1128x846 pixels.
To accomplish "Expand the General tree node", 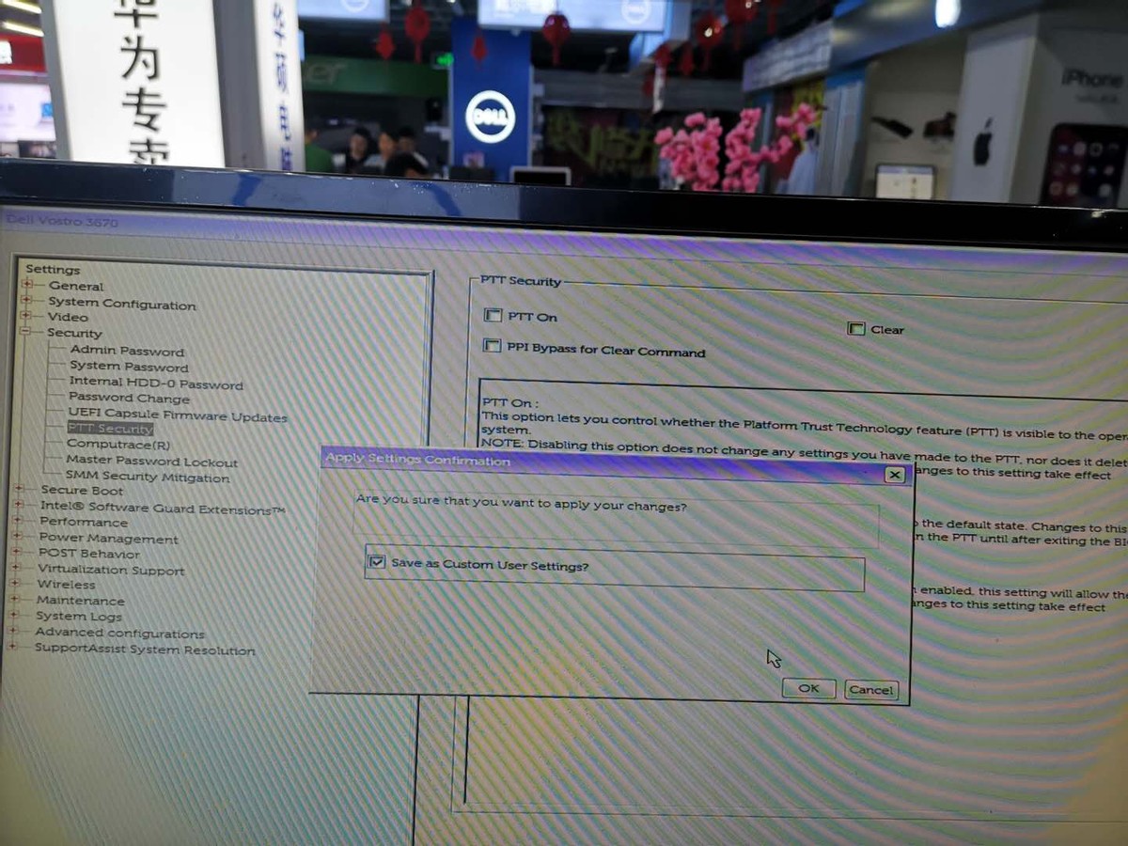I will pyautogui.click(x=27, y=285).
